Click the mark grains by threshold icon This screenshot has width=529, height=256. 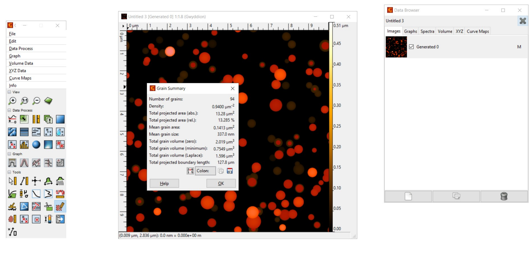[x=48, y=132]
